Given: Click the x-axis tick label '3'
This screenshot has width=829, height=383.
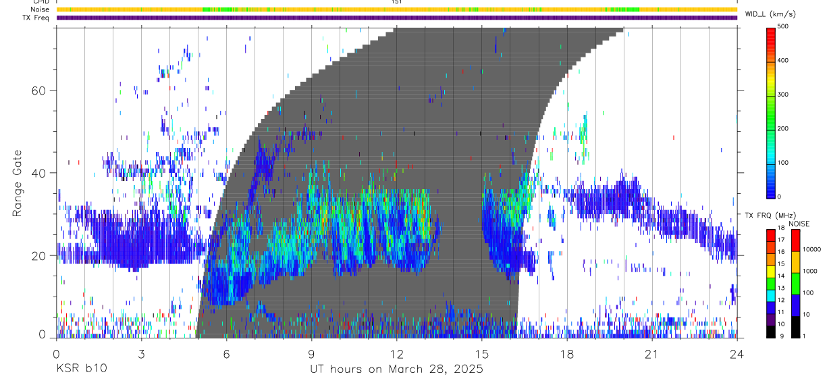Looking at the screenshot, I should pos(142,354).
